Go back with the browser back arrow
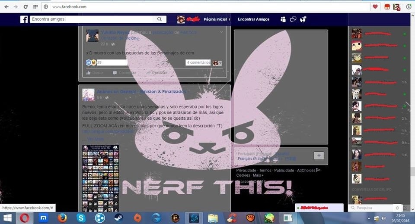 (x=6, y=7)
